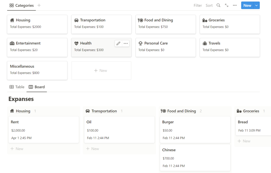Screen dimensions: 271x173
Task: Switch to the Table tab
Action: (17, 87)
